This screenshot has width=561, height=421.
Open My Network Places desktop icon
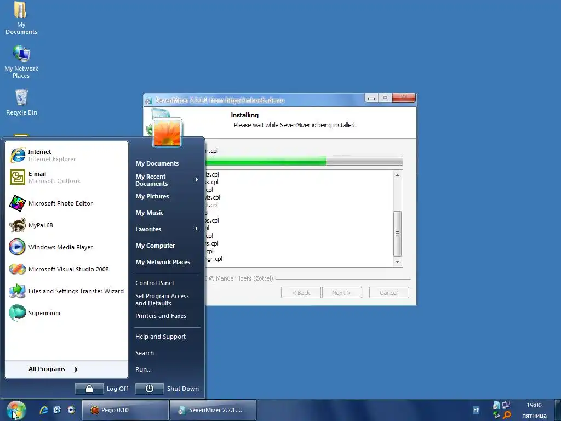(21, 62)
